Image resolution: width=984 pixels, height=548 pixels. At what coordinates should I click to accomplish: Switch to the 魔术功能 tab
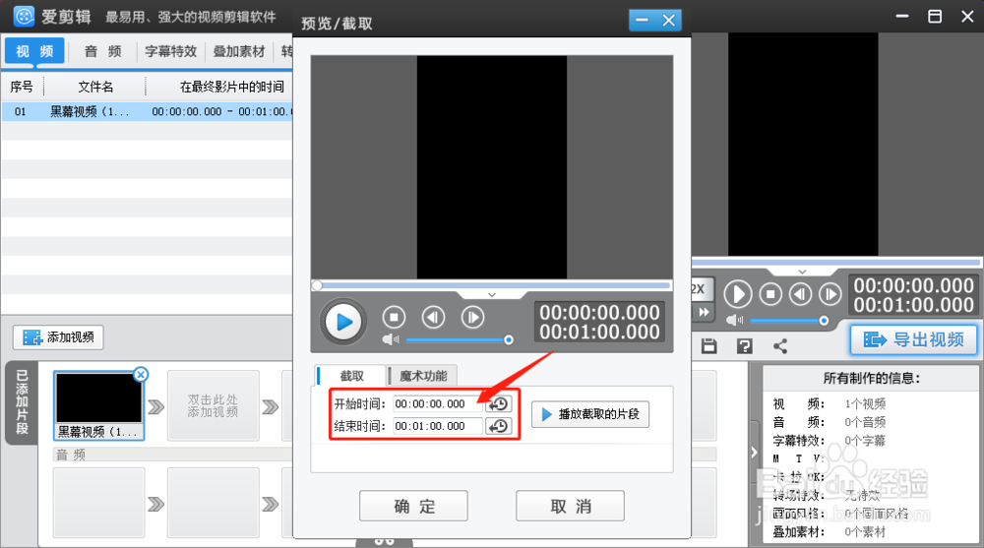pos(423,376)
